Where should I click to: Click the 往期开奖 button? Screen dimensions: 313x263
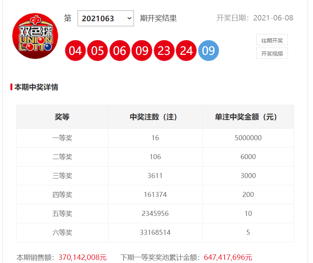pyautogui.click(x=272, y=40)
